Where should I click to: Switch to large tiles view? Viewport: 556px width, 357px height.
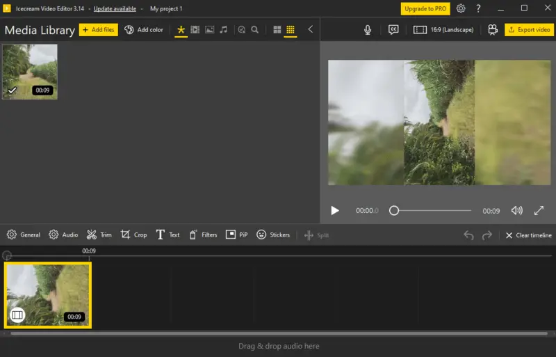[x=277, y=30]
